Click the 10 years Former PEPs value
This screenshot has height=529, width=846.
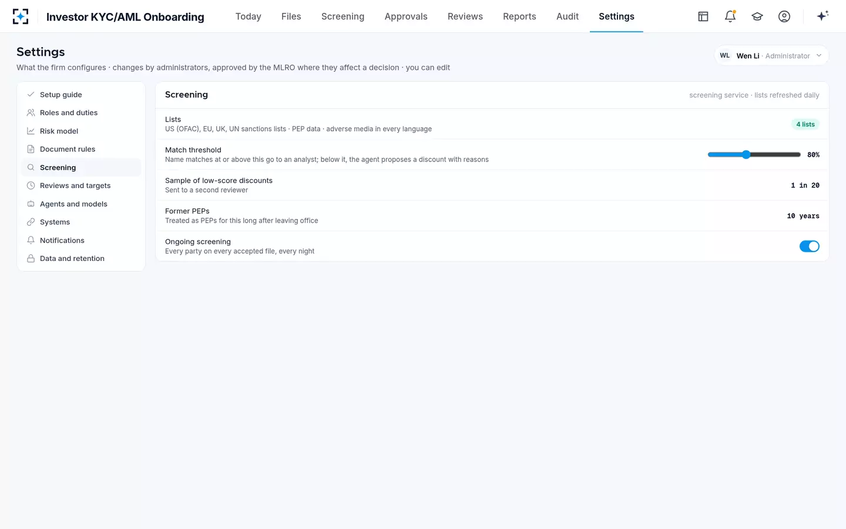pyautogui.click(x=803, y=216)
